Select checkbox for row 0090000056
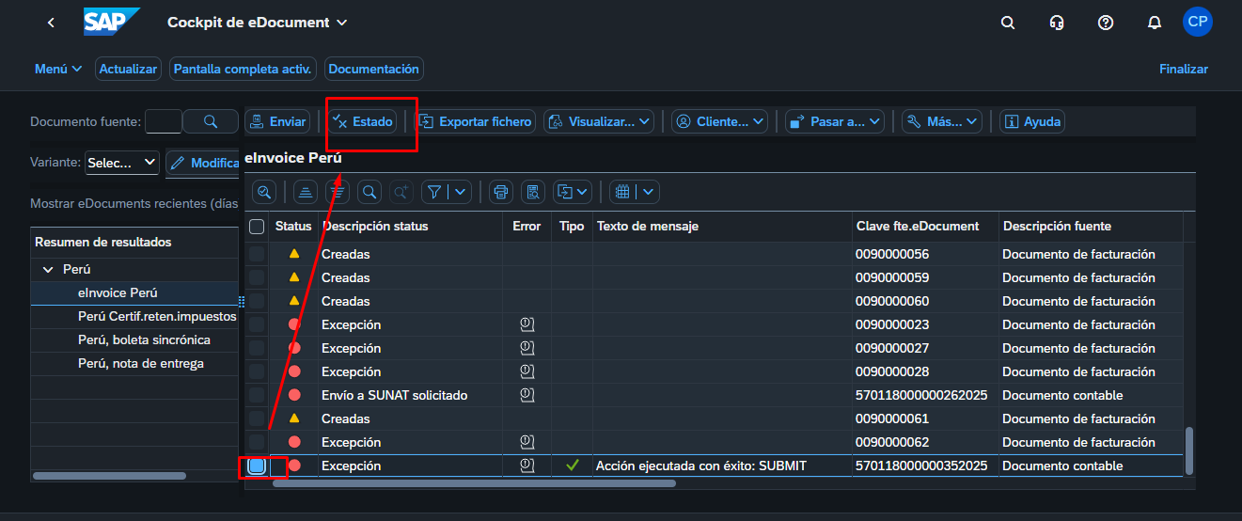This screenshot has height=521, width=1242. [257, 254]
